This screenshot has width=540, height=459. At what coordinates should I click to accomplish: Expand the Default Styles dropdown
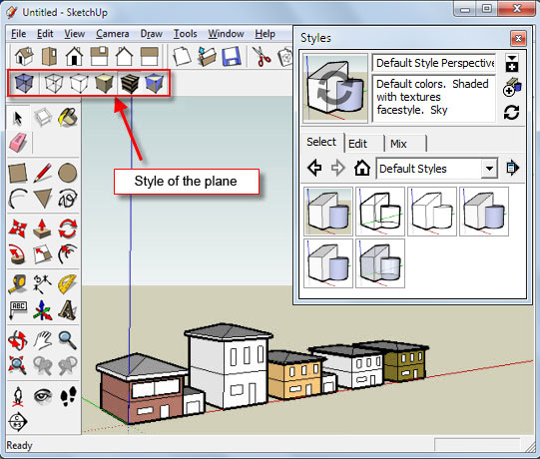click(x=489, y=169)
